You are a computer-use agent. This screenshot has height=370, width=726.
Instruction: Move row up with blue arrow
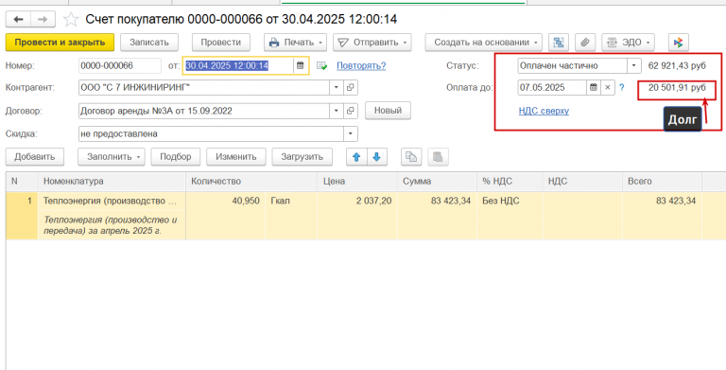click(x=356, y=157)
